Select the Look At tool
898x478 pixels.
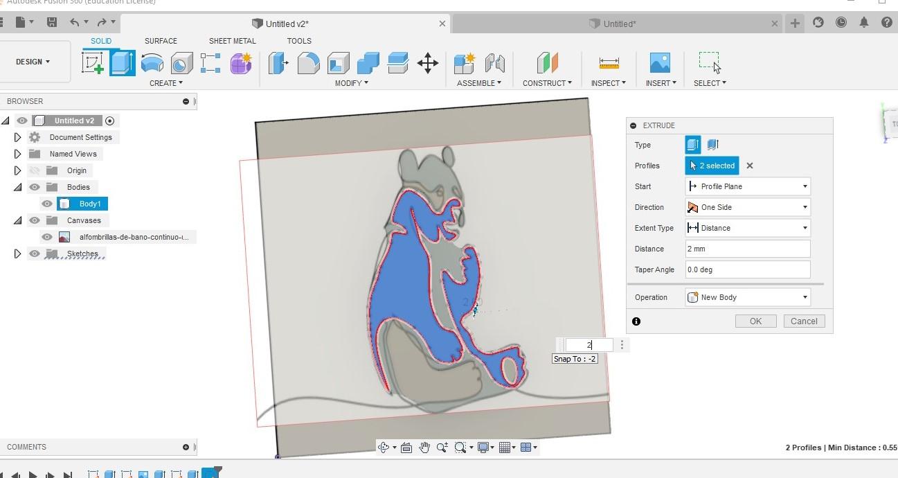coord(406,448)
